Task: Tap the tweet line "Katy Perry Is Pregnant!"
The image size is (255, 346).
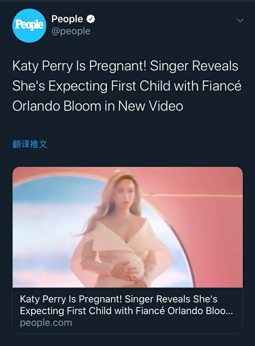Action: [79, 66]
